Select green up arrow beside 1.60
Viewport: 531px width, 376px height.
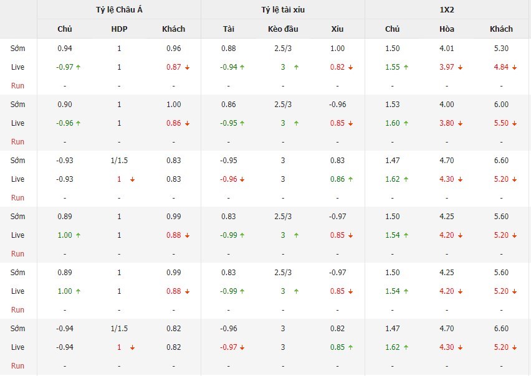[405, 123]
